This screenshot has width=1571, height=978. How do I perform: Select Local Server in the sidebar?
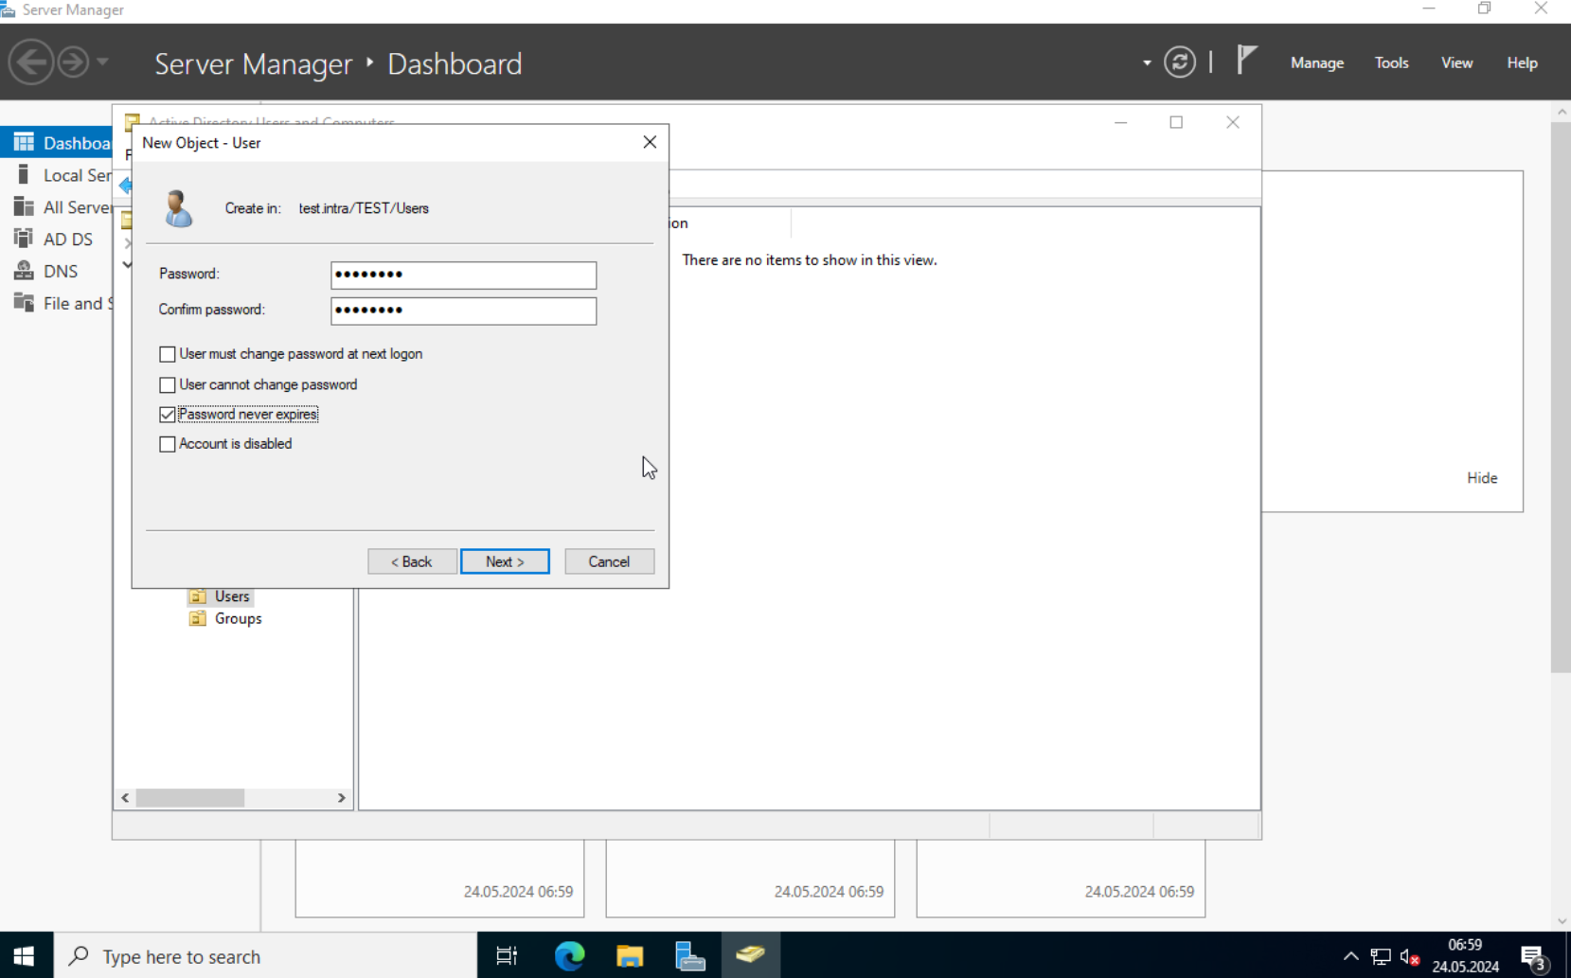pyautogui.click(x=56, y=175)
